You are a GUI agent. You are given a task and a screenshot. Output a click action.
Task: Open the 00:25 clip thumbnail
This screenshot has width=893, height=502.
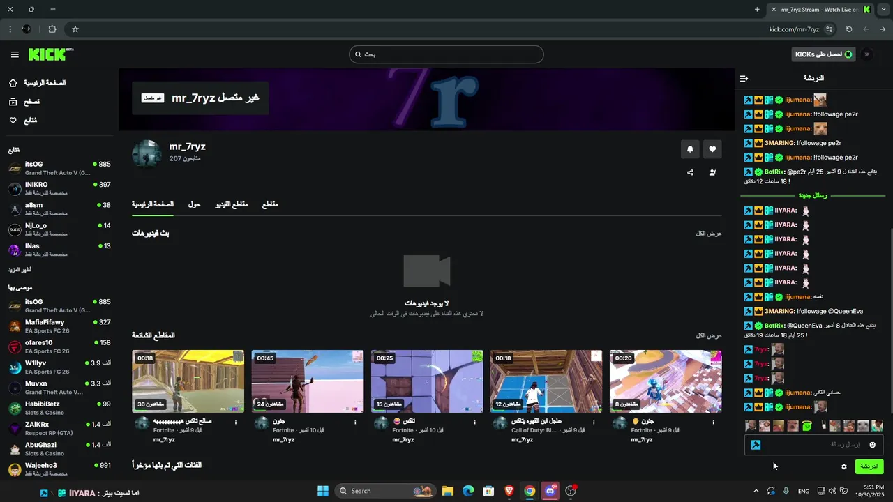coord(427,381)
